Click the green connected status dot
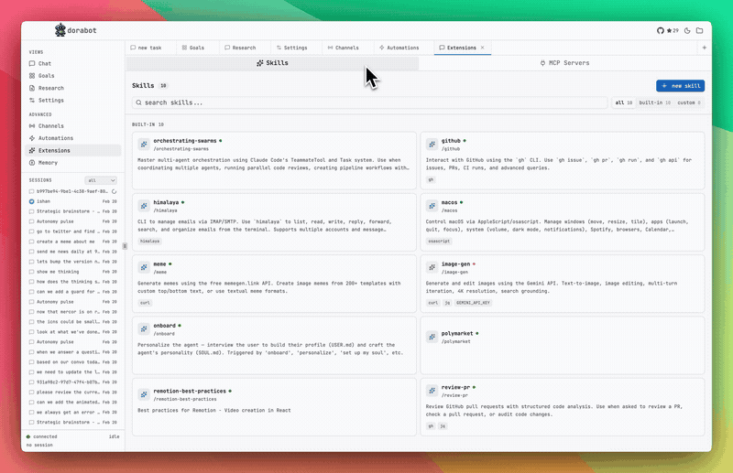The height and width of the screenshot is (473, 733). pos(28,437)
